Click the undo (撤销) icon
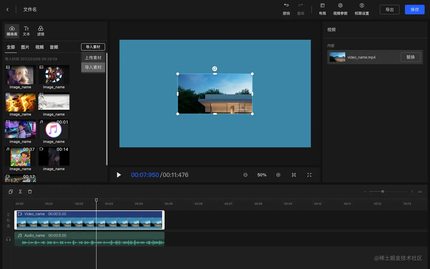430x269 pixels. click(286, 5)
